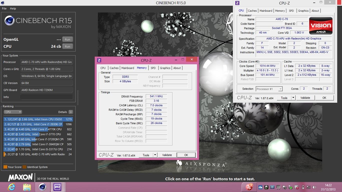Click Tools button in pink CPU-Z window
The image size is (342, 192).
(x=146, y=155)
